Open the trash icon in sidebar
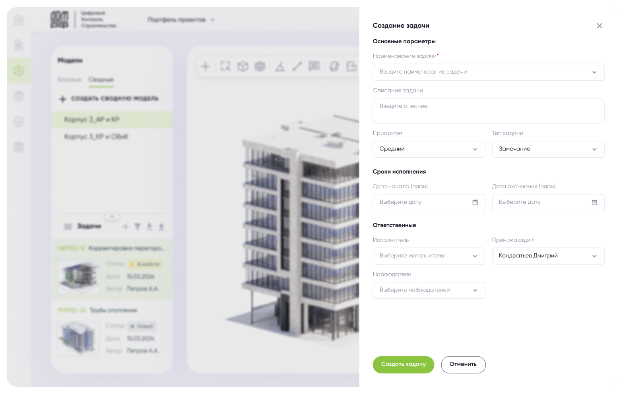The width and height of the screenshot is (625, 394). [x=19, y=147]
